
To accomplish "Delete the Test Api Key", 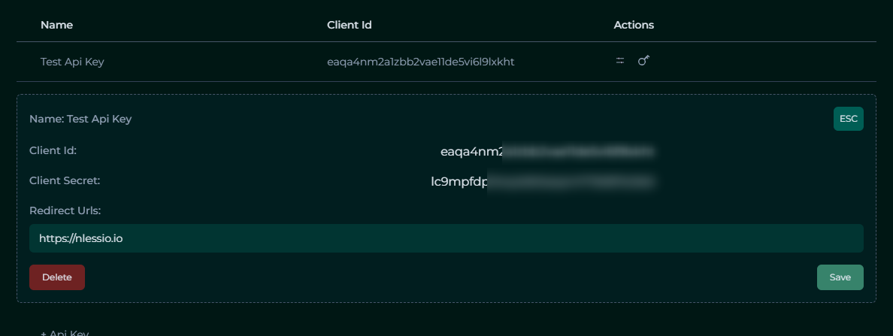I will (57, 277).
